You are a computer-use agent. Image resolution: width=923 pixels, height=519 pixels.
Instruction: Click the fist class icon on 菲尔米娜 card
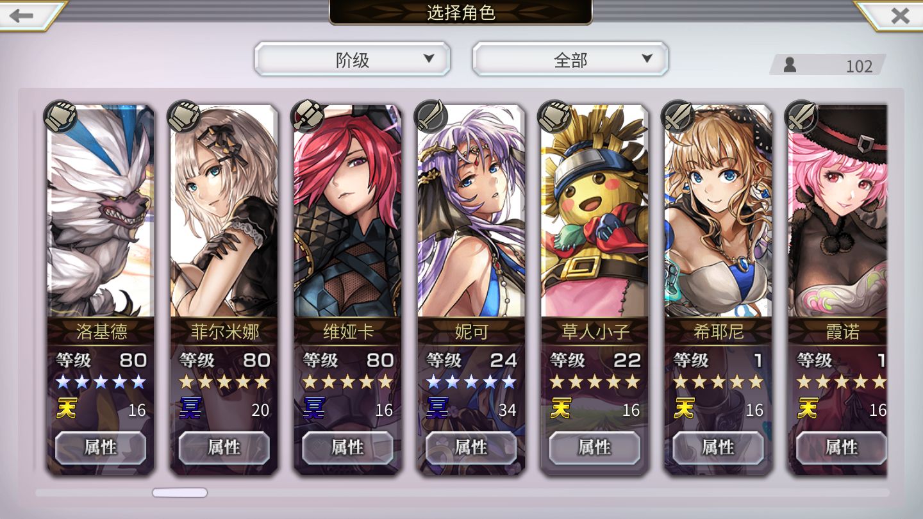(183, 116)
